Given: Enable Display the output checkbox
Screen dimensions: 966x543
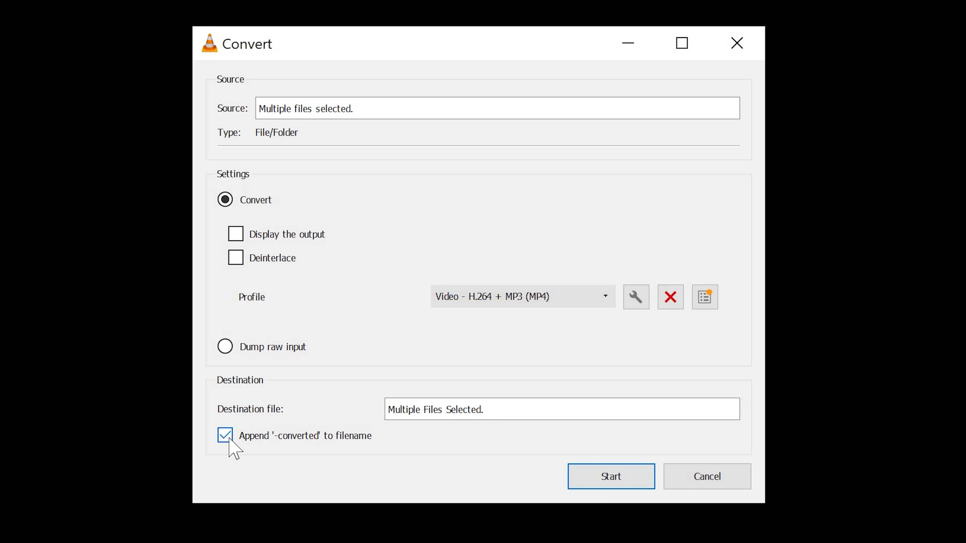Looking at the screenshot, I should click(x=235, y=234).
